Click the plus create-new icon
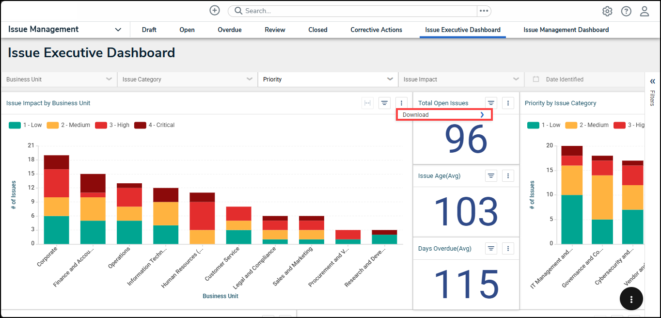 [x=215, y=11]
